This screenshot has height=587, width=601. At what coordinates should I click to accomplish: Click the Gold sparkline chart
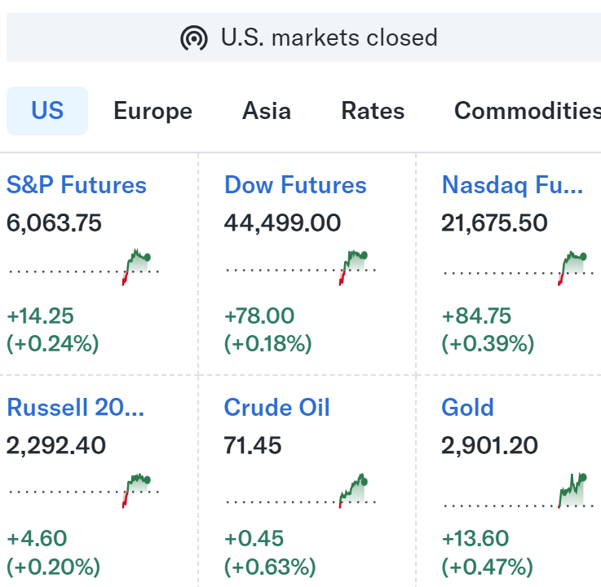[x=519, y=490]
